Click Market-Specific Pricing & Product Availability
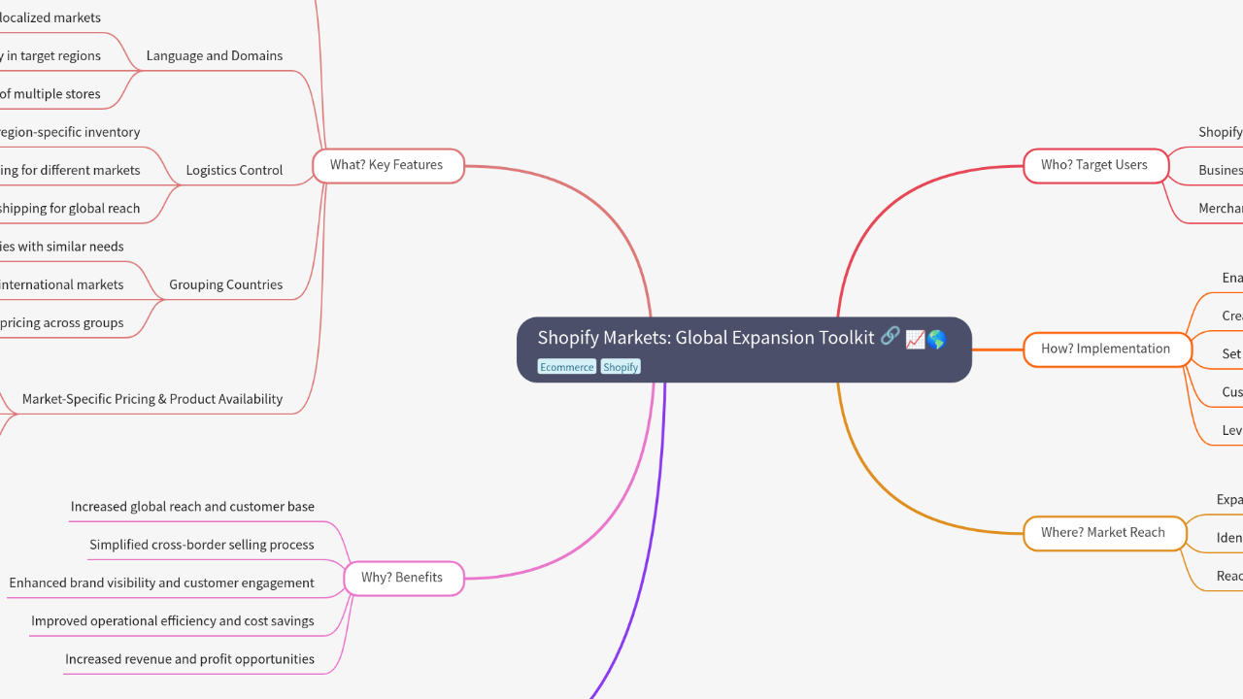 click(152, 399)
